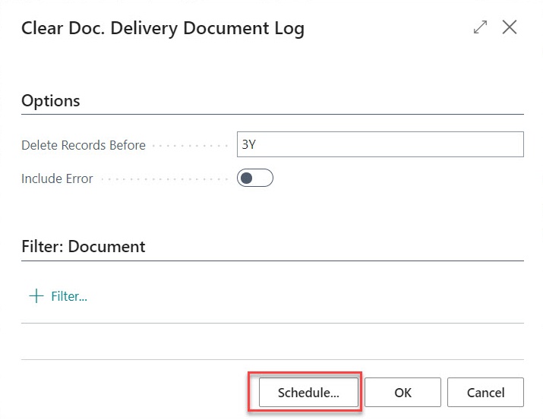Click the knob of the Include Error switch

[x=247, y=178]
